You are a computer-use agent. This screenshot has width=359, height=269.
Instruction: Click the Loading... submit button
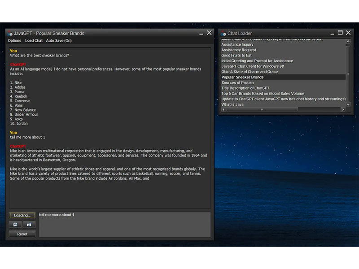(x=22, y=215)
